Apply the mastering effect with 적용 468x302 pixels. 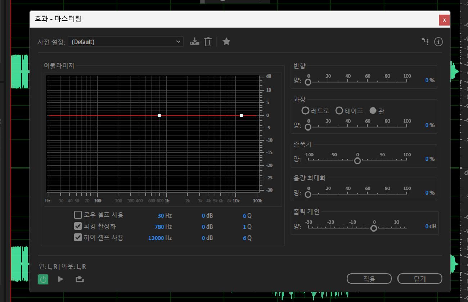point(369,278)
